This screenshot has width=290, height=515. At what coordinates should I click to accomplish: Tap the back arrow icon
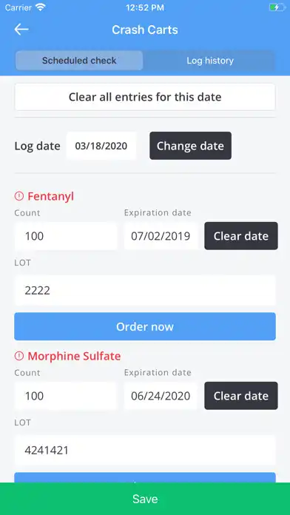click(21, 30)
